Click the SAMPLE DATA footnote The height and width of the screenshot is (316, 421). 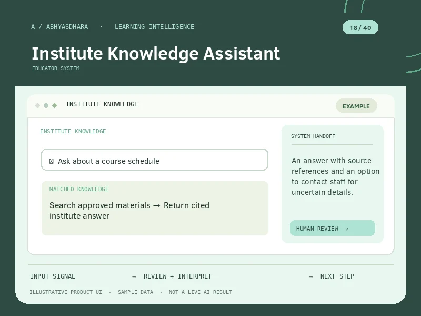pyautogui.click(x=135, y=292)
